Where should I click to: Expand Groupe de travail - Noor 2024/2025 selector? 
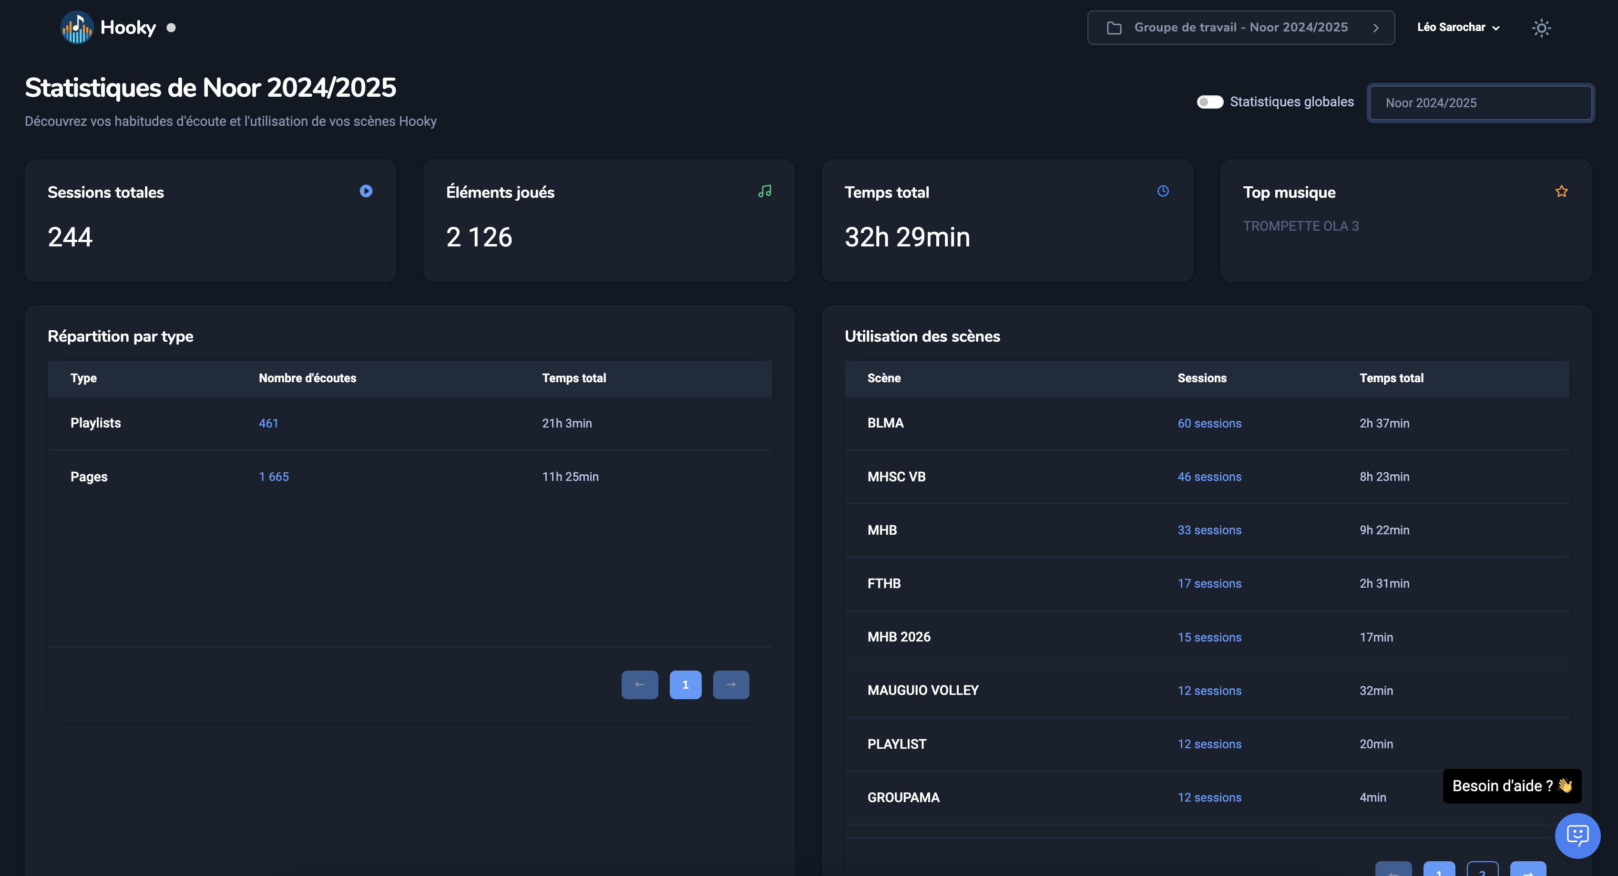1240,28
